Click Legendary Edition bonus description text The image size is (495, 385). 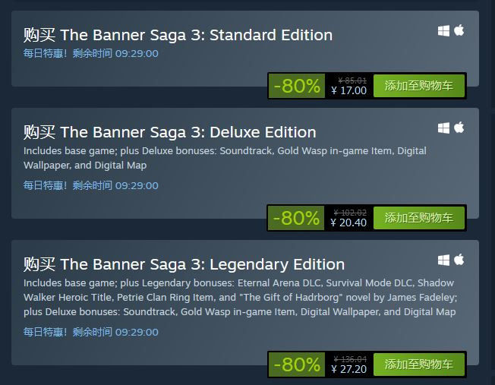coord(241,298)
